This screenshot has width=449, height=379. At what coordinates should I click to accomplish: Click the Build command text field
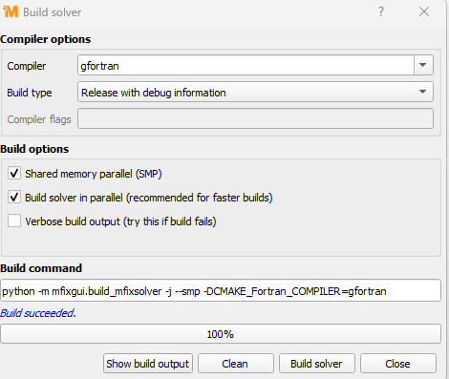click(x=221, y=290)
